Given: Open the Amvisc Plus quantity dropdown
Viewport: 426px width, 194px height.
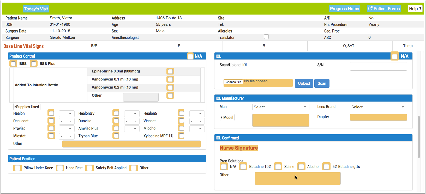Looking at the screenshot, I should pyautogui.click(x=132, y=129).
